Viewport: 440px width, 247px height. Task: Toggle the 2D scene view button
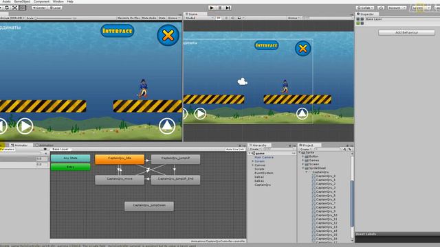(x=219, y=18)
